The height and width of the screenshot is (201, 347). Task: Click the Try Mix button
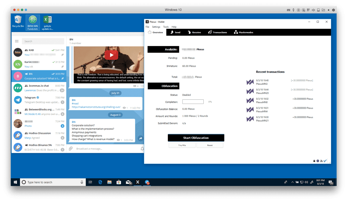tap(182, 145)
